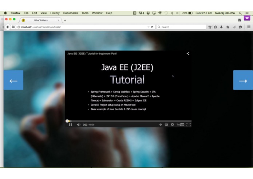This screenshot has width=253, height=179.
Task: Click the battery 72% indicator
Action: pyautogui.click(x=187, y=13)
